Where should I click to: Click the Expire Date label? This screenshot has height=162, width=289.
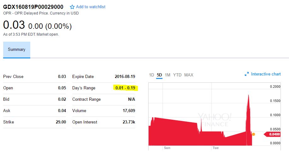83,77
